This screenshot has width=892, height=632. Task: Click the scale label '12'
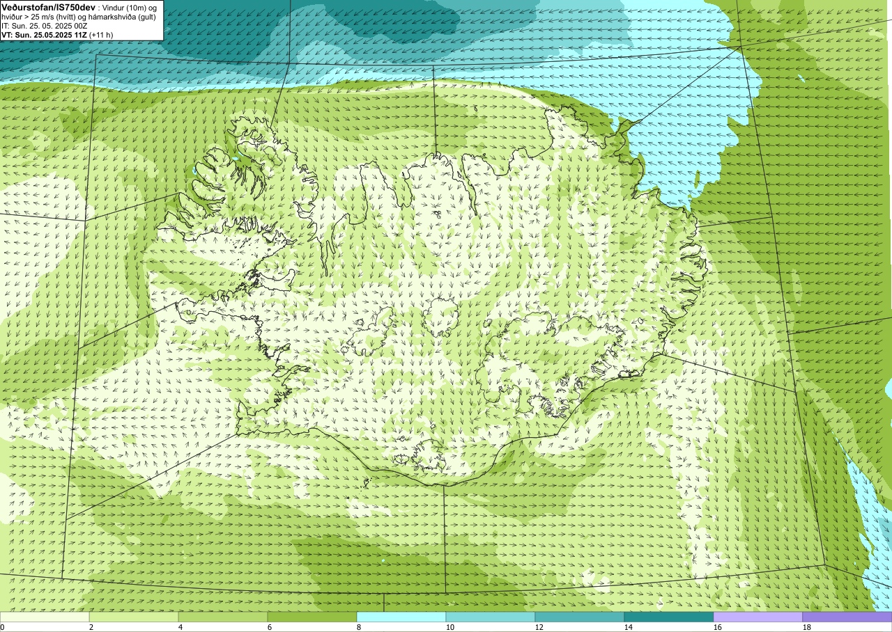coord(539,627)
